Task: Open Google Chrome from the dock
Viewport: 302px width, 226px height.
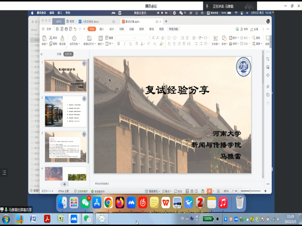Action: (x=108, y=202)
